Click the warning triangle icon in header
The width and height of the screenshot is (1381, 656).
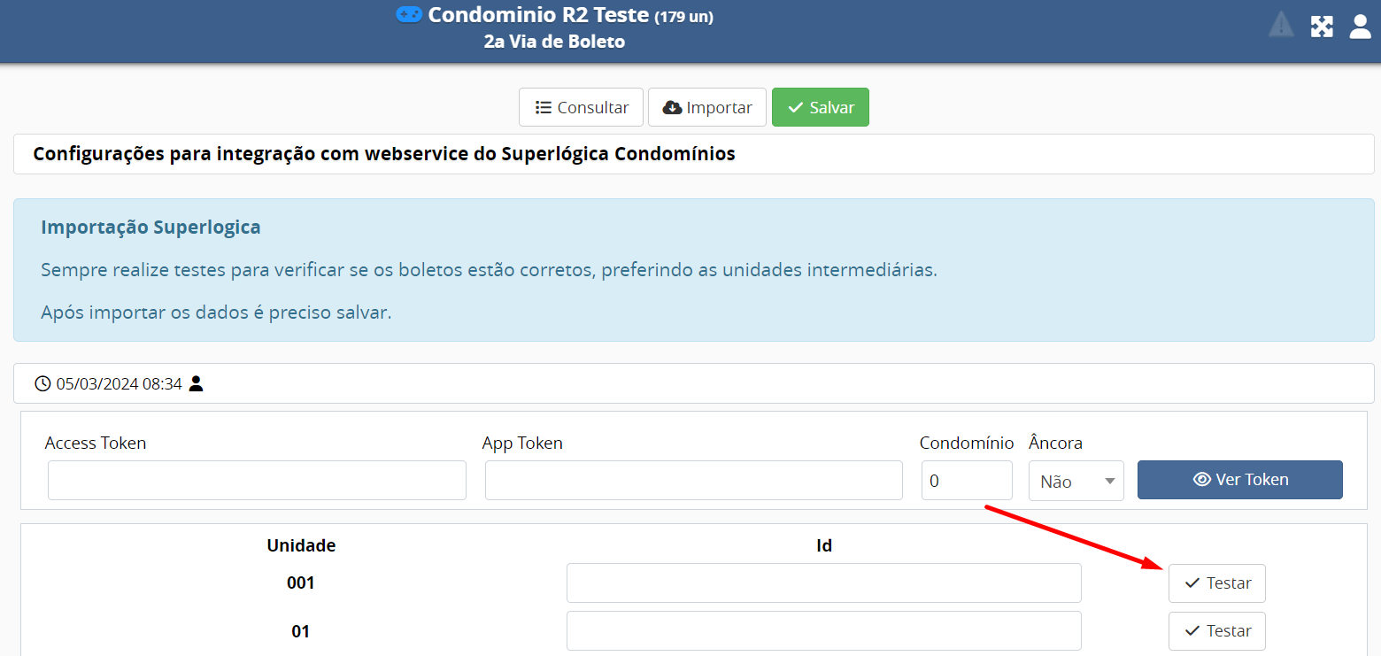click(x=1281, y=24)
